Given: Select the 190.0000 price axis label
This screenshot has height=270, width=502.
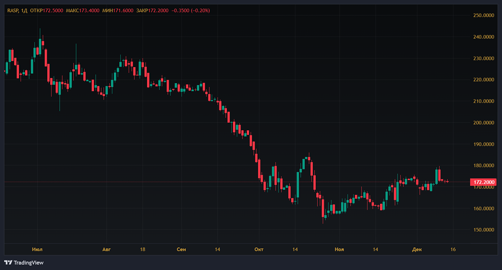Looking at the screenshot, I should 483,144.
